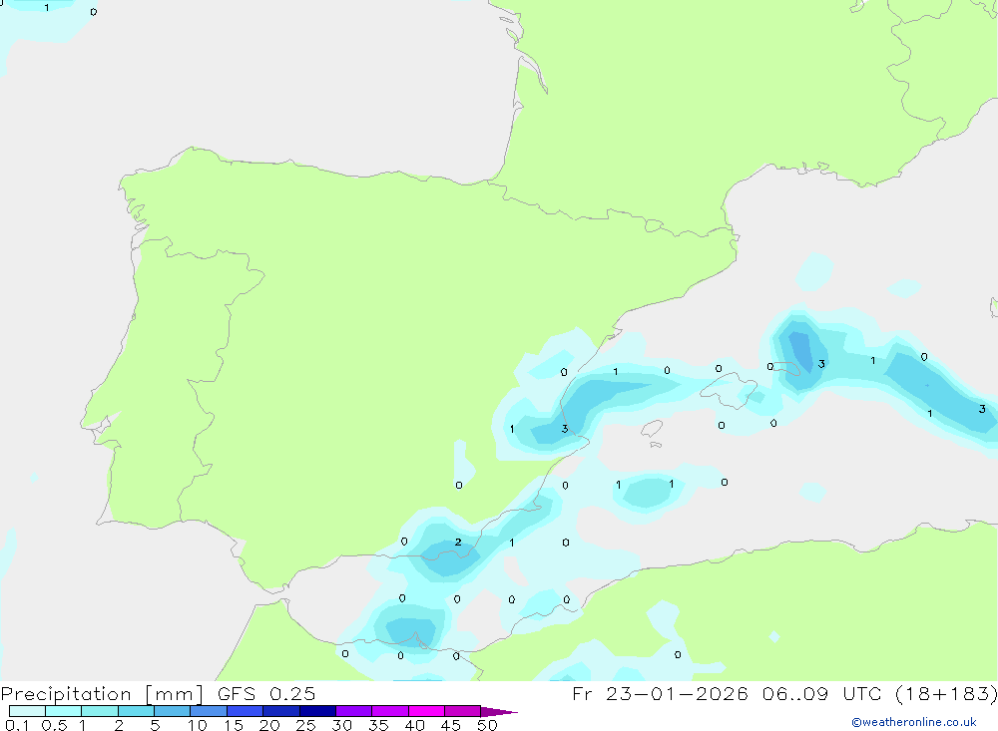Click the 'Fr 23-01-2026' date text
The image size is (998, 731).
[660, 694]
